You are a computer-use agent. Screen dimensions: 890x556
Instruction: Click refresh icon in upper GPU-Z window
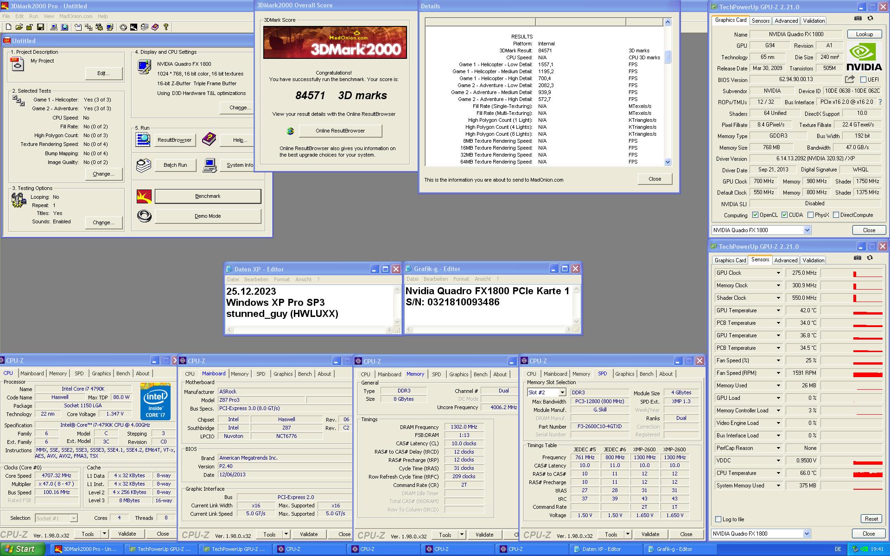870,18
